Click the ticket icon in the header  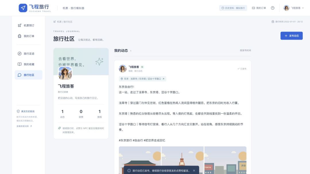coord(253,8)
